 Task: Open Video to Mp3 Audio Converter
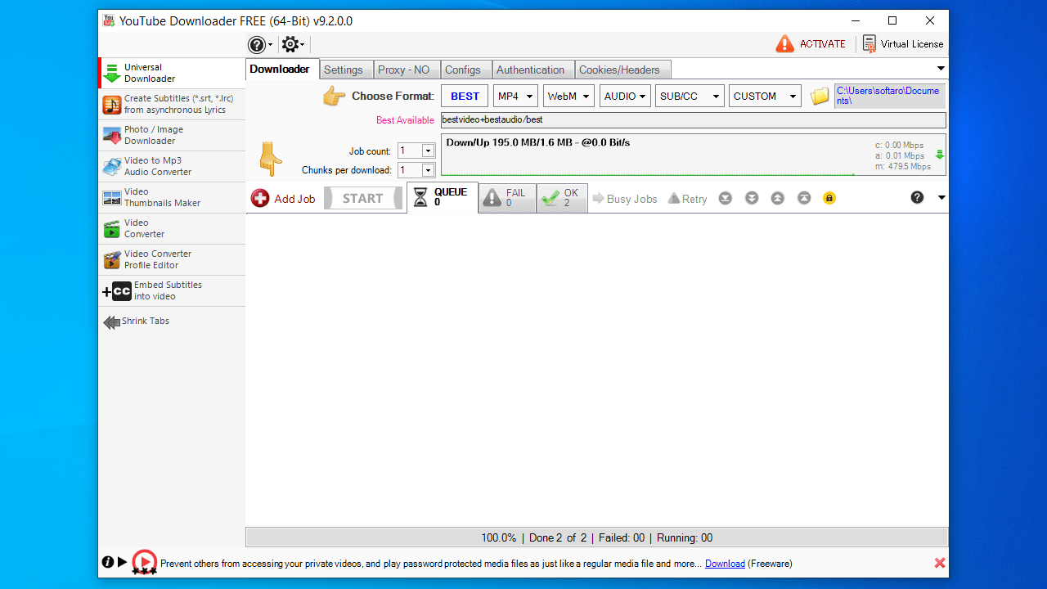[172, 166]
